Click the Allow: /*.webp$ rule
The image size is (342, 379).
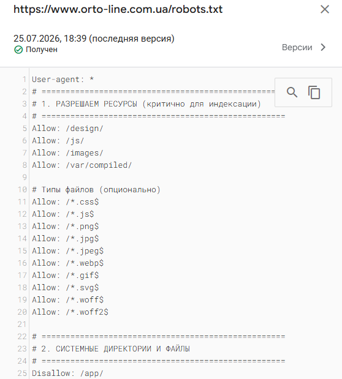click(x=68, y=263)
